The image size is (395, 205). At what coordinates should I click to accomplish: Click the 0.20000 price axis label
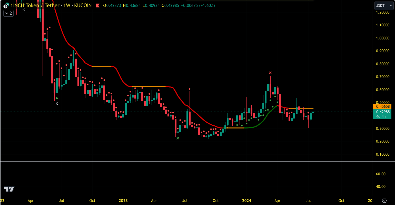click(382, 141)
